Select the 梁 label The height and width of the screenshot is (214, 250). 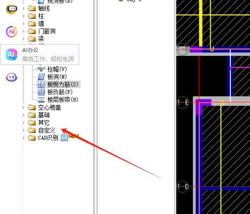41,39
